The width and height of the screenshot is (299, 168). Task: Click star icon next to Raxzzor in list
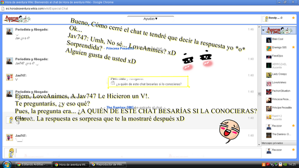coord(293,126)
